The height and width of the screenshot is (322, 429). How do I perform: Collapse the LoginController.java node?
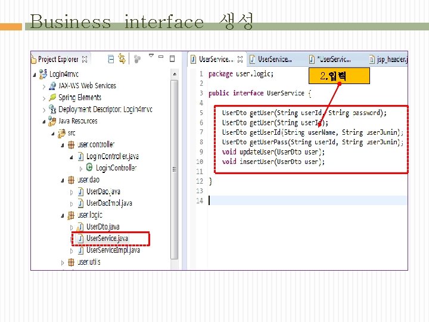(71, 157)
